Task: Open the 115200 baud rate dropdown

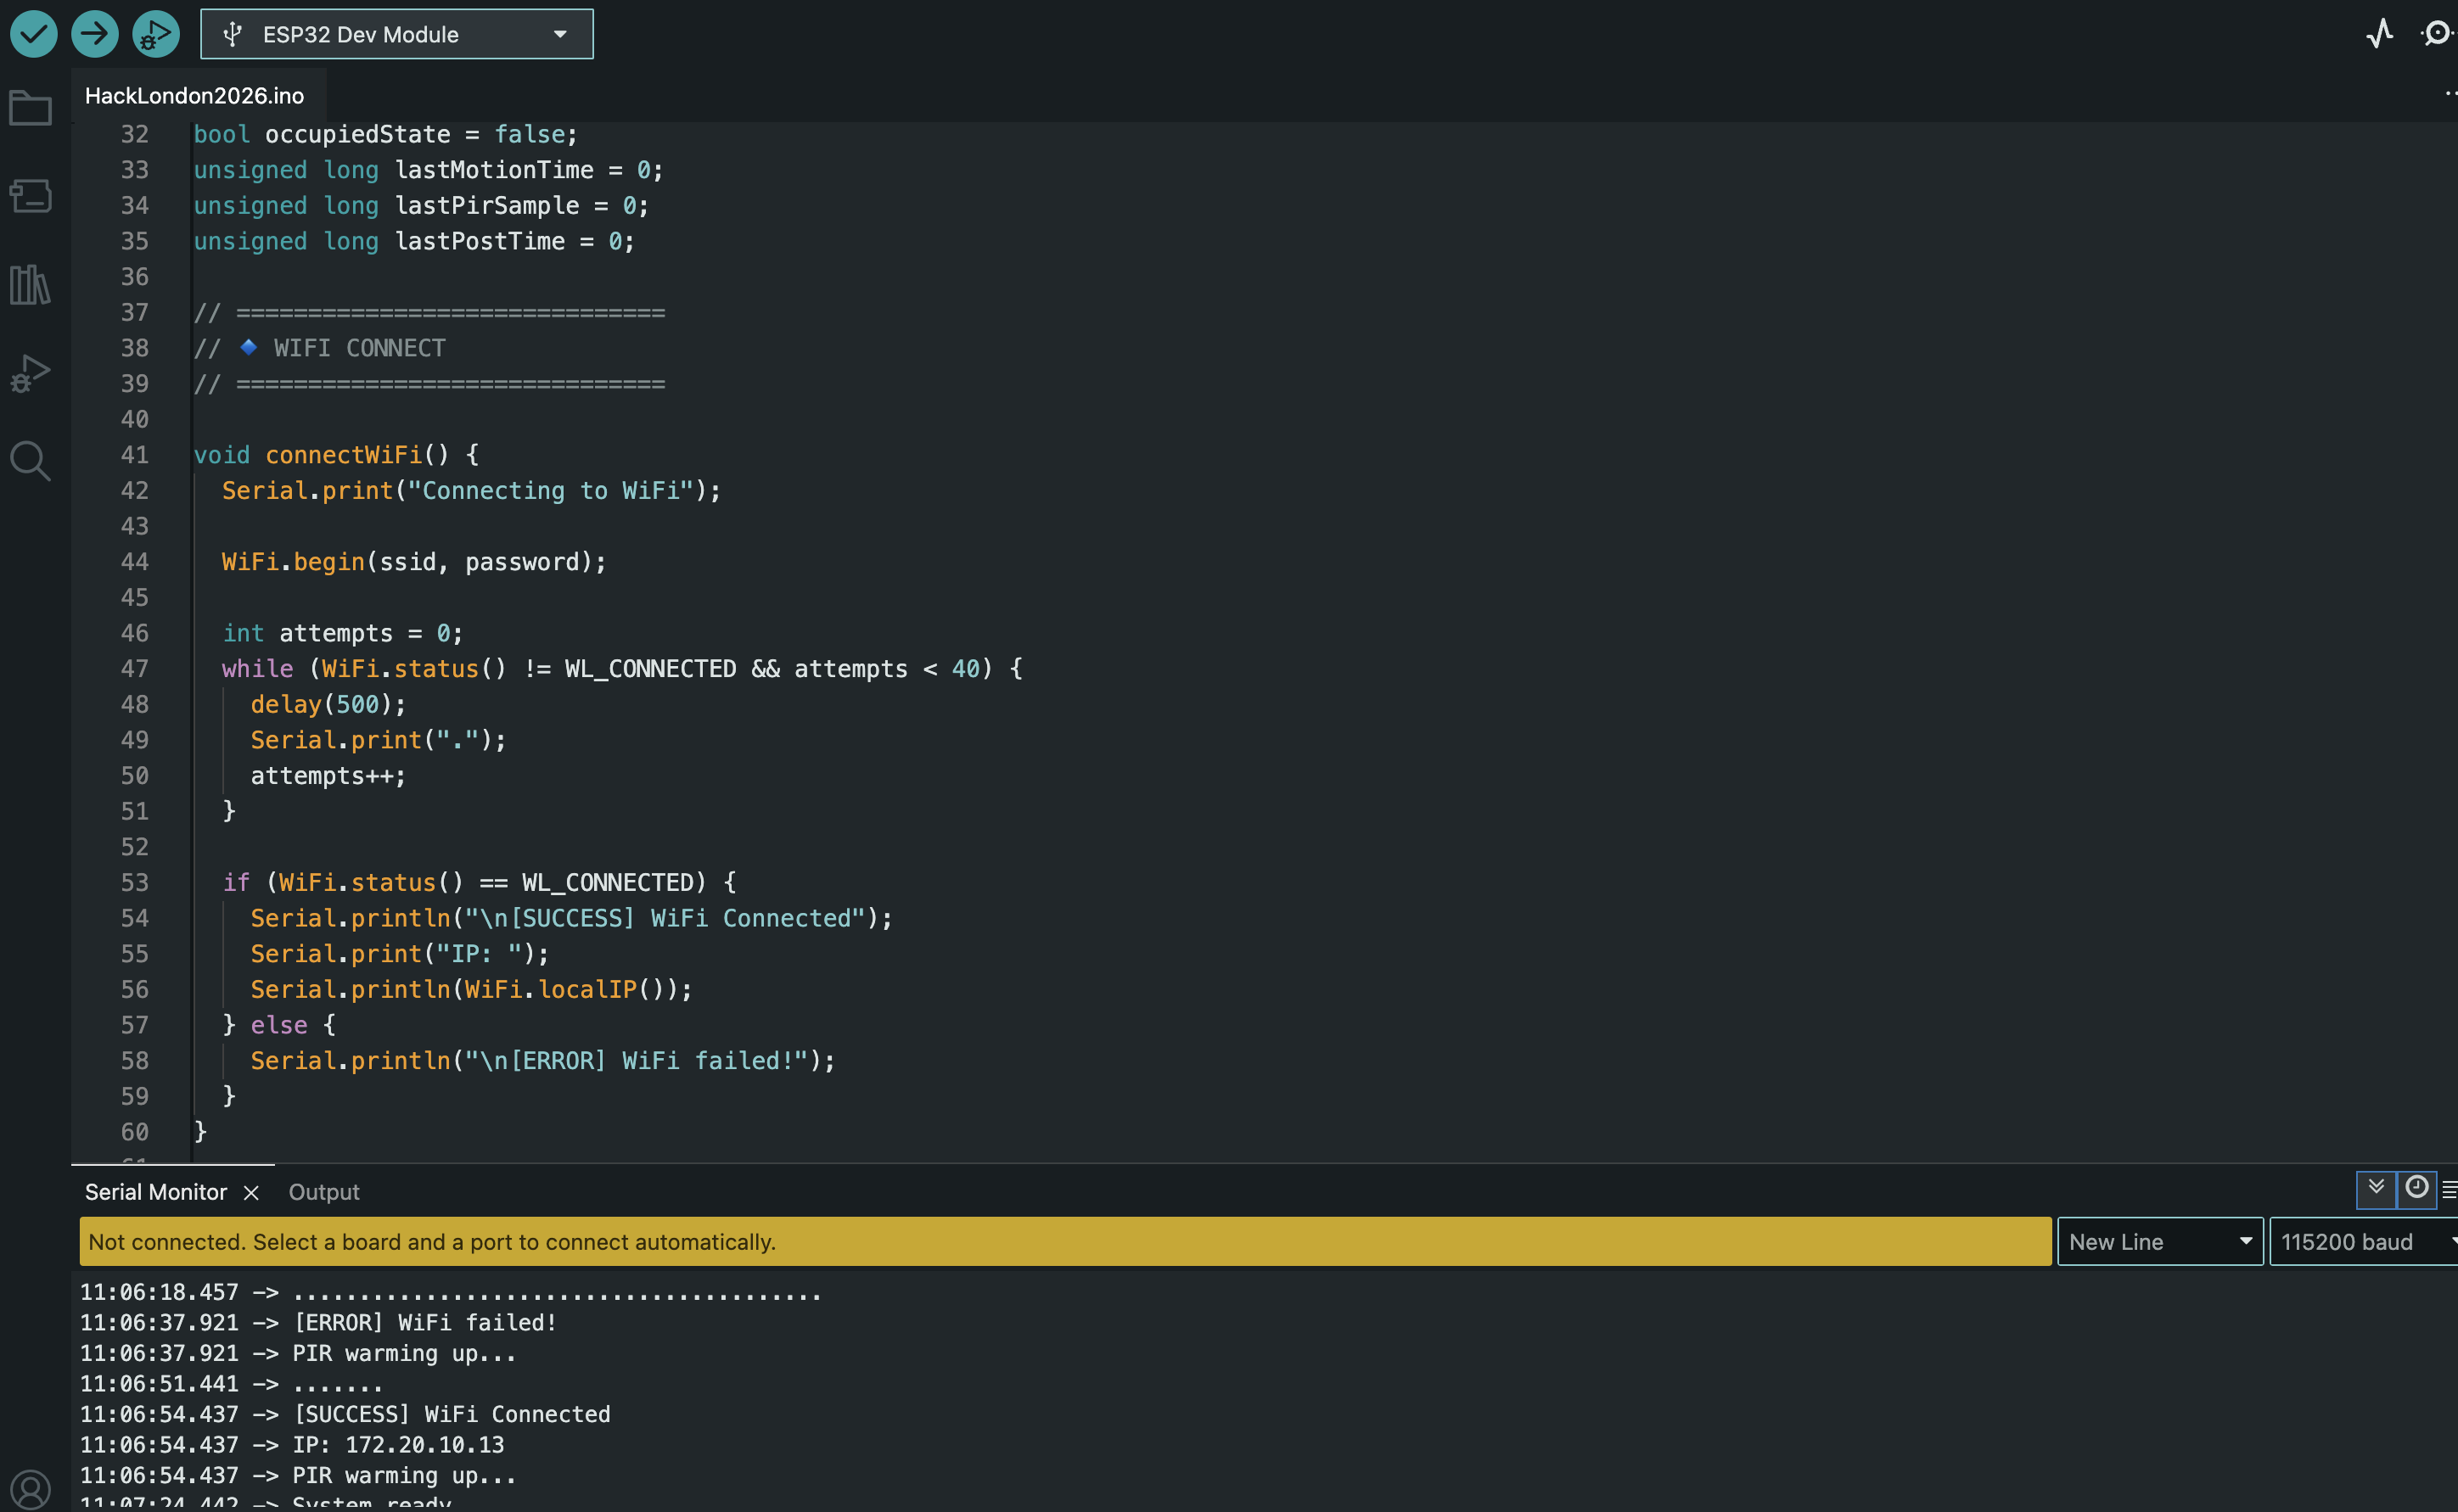Action: (x=2363, y=1241)
